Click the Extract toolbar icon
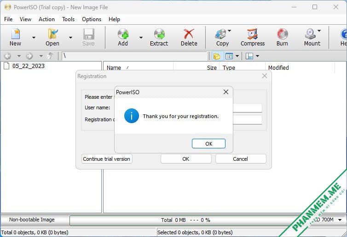The image size is (347, 237). (159, 34)
